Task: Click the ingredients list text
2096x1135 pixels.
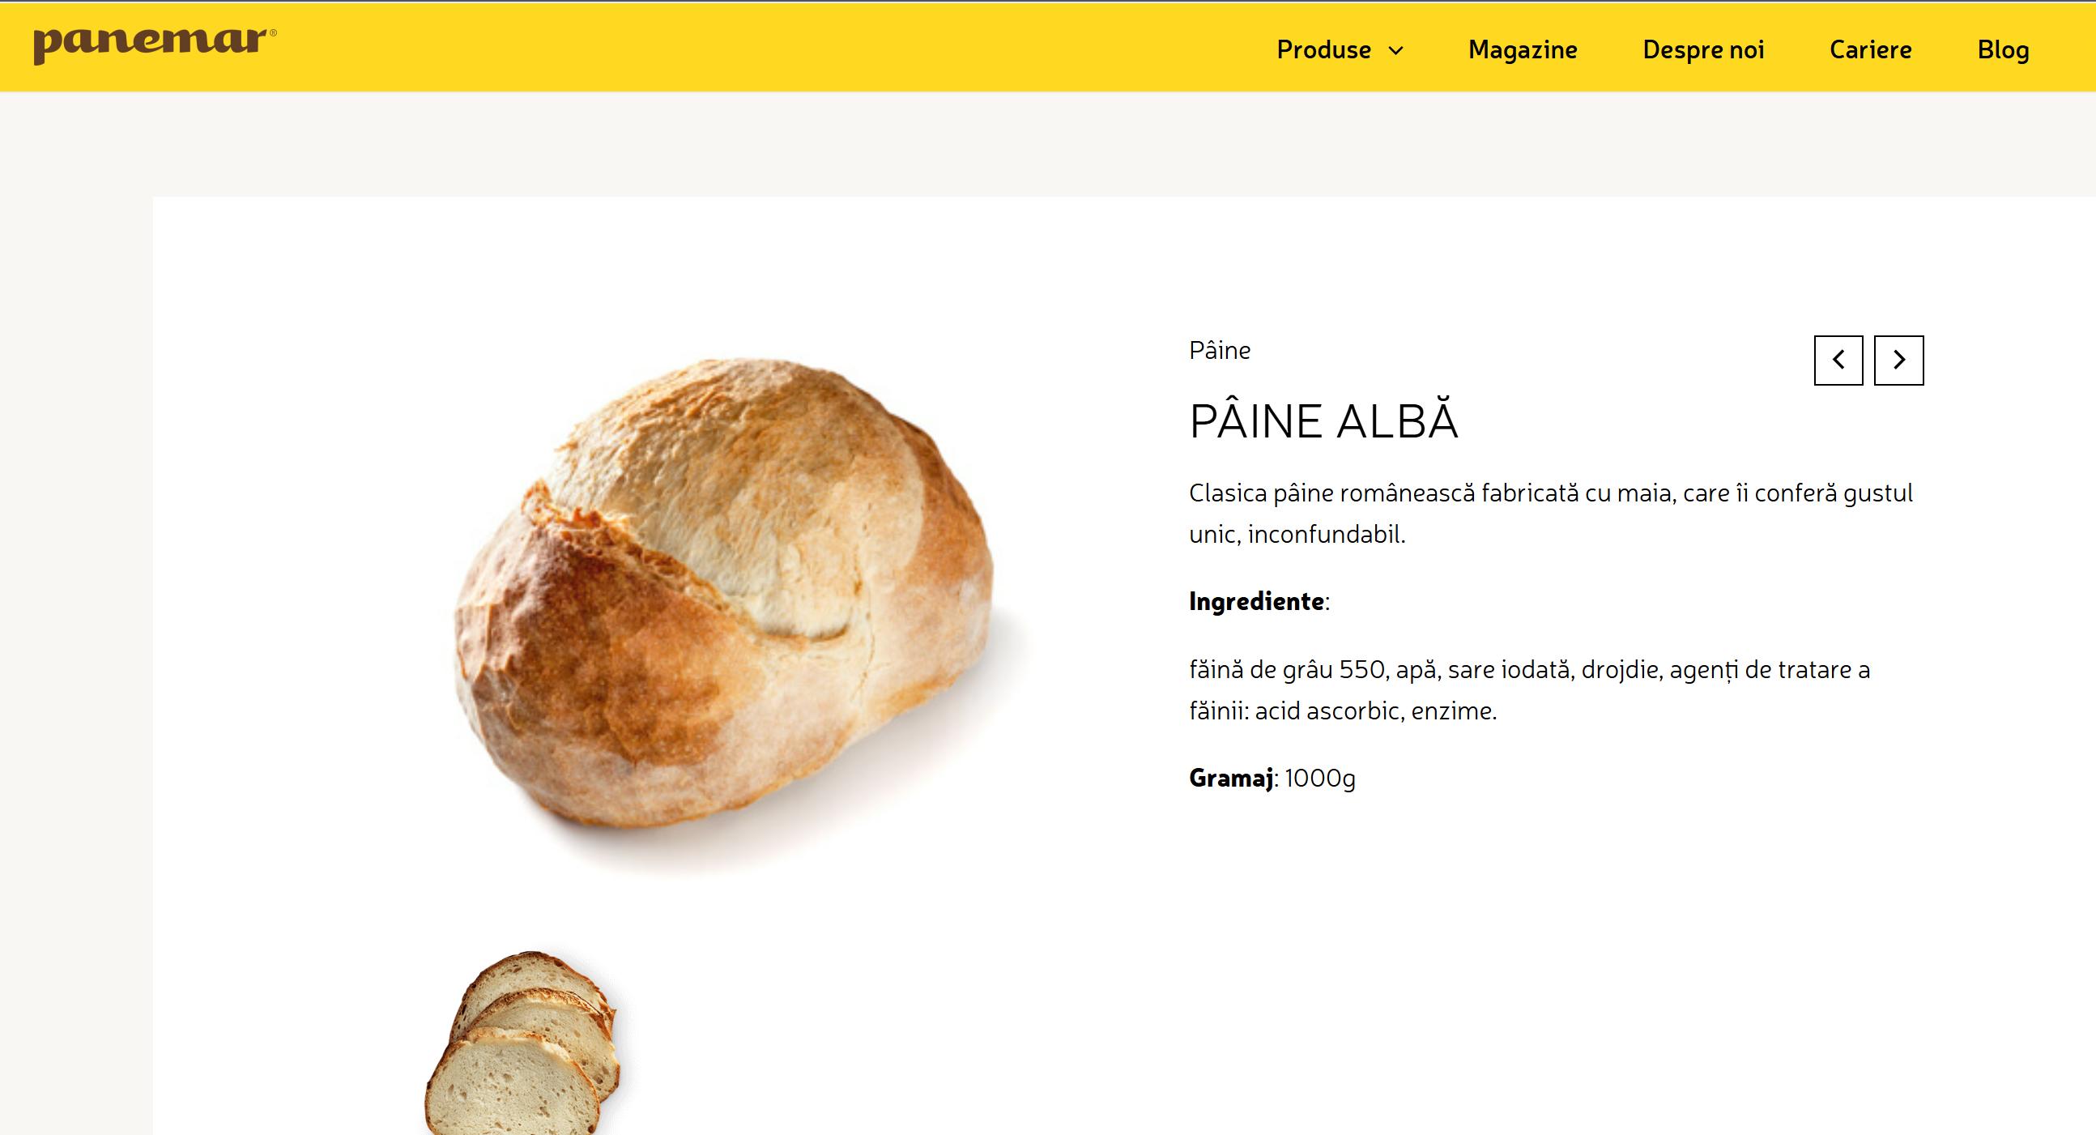Action: tap(1529, 690)
